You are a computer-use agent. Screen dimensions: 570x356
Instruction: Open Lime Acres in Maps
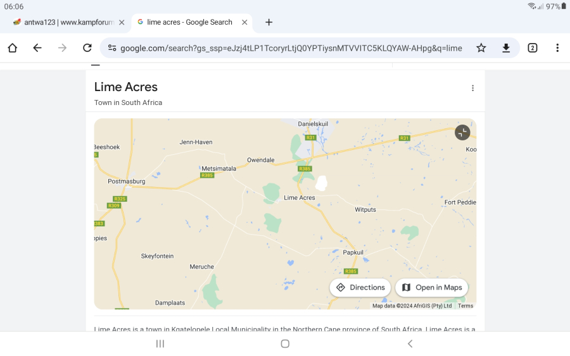431,288
